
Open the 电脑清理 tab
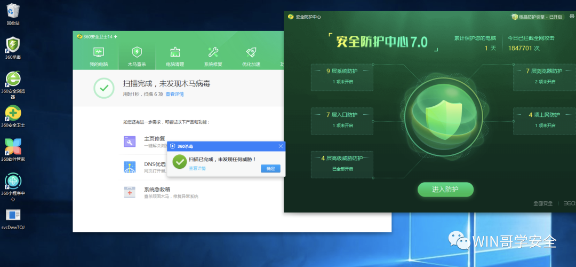click(x=175, y=56)
